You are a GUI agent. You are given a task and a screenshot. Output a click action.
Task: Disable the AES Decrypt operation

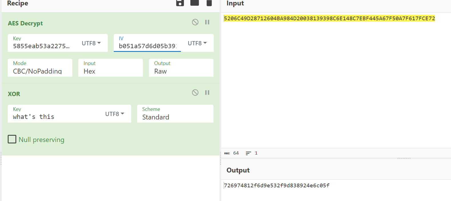[195, 22]
